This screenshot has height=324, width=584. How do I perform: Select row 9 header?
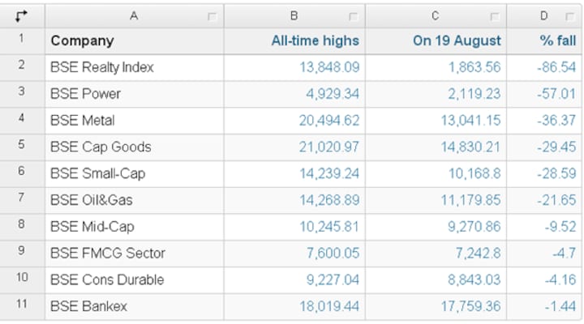tap(22, 254)
